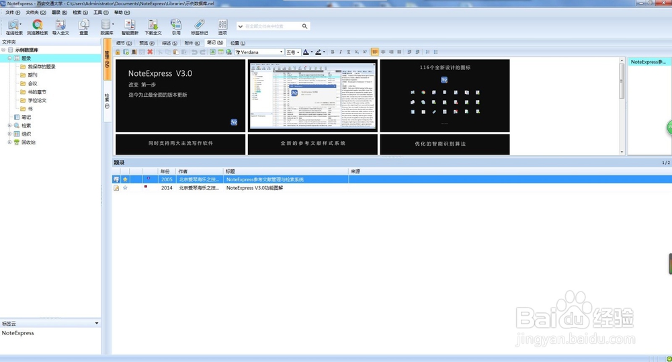Open the search scope dropdown chevron
Image resolution: width=672 pixels, height=362 pixels.
tap(240, 26)
